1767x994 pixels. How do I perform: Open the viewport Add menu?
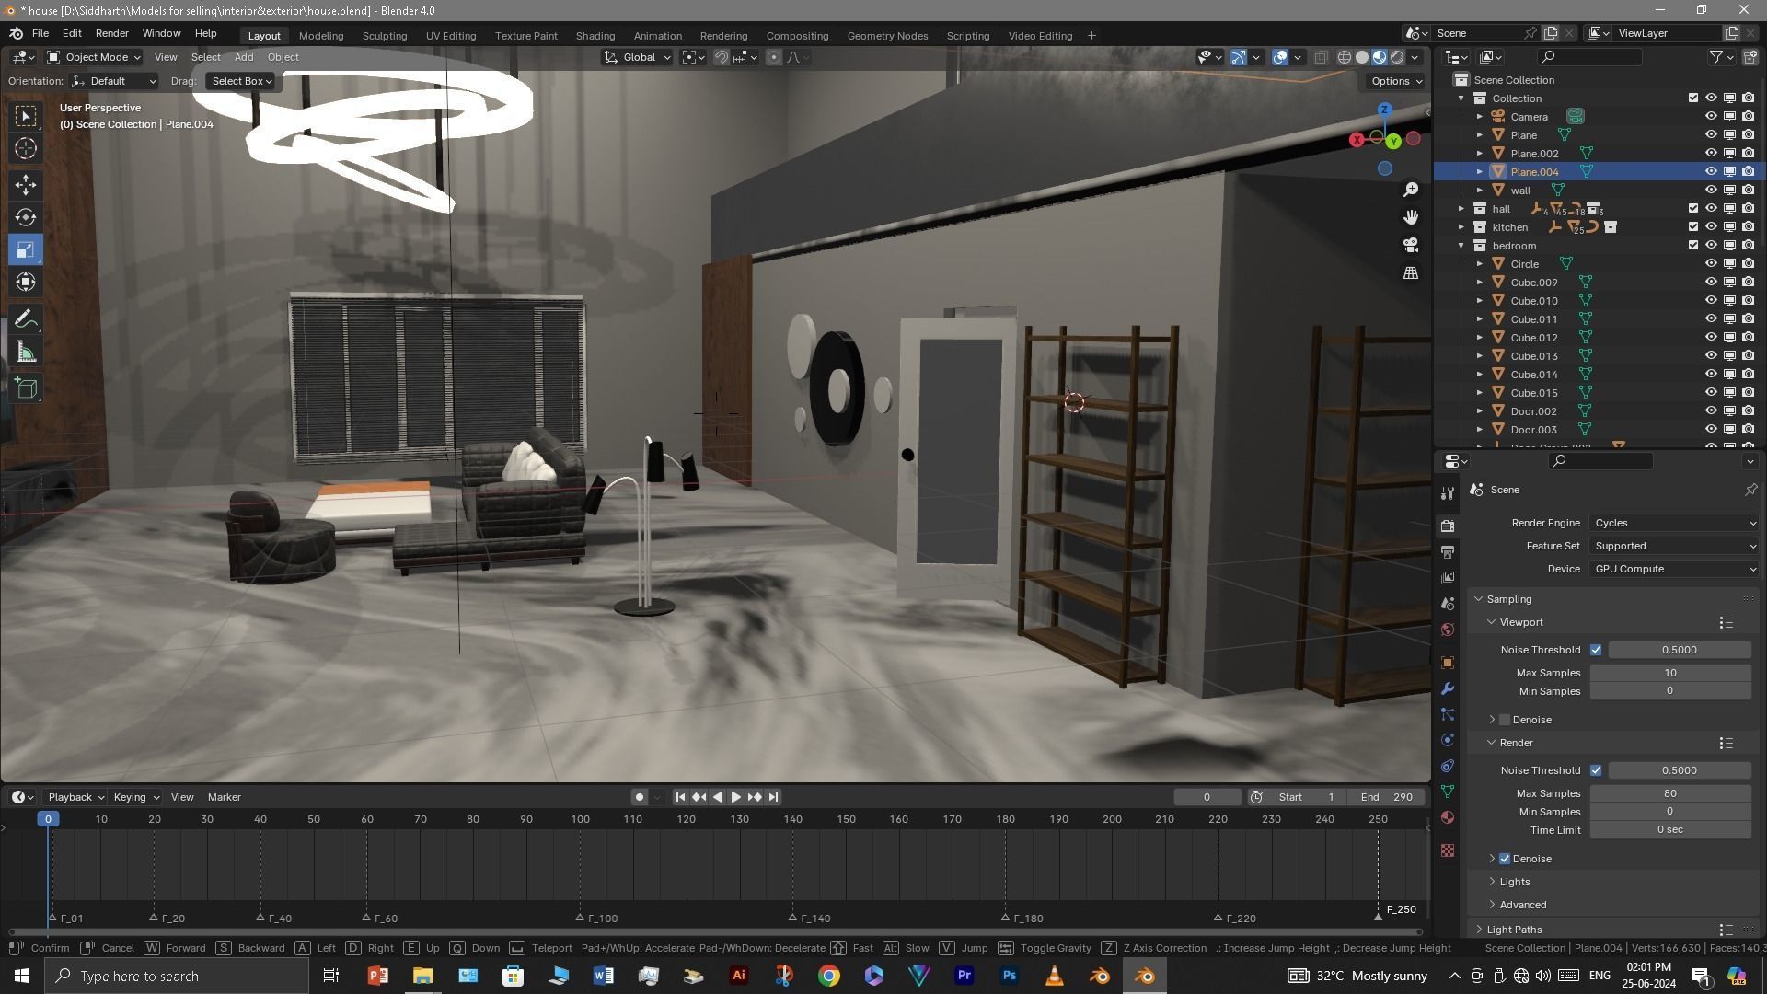pos(244,57)
